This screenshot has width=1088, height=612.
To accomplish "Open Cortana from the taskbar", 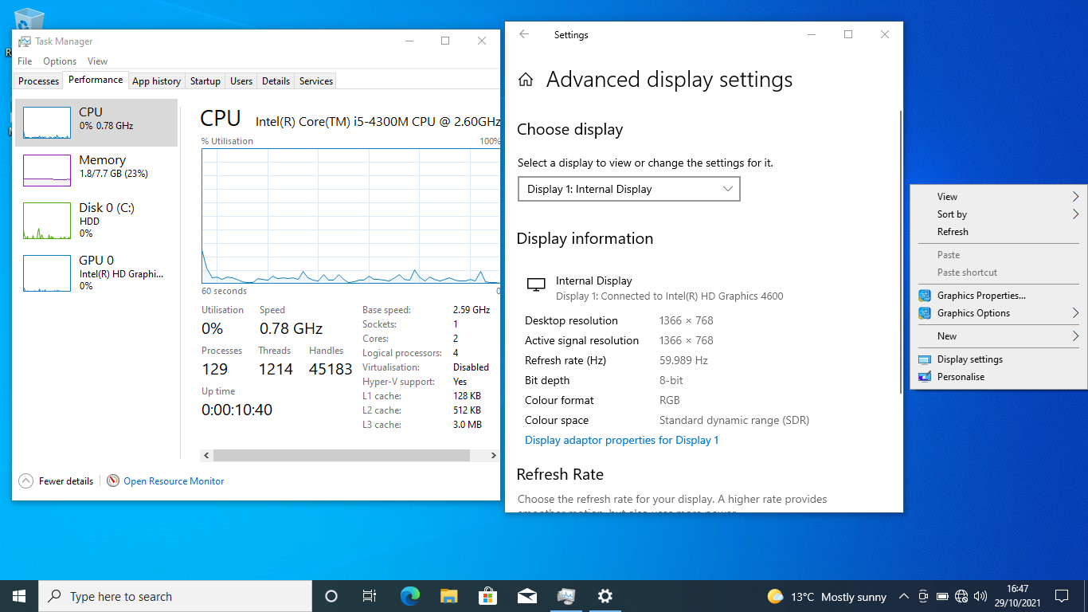I will click(331, 596).
